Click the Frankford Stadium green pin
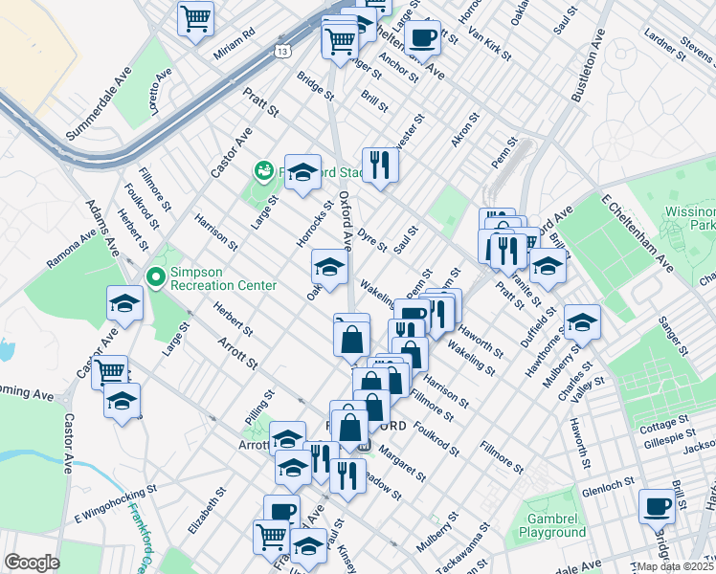 click(x=262, y=170)
